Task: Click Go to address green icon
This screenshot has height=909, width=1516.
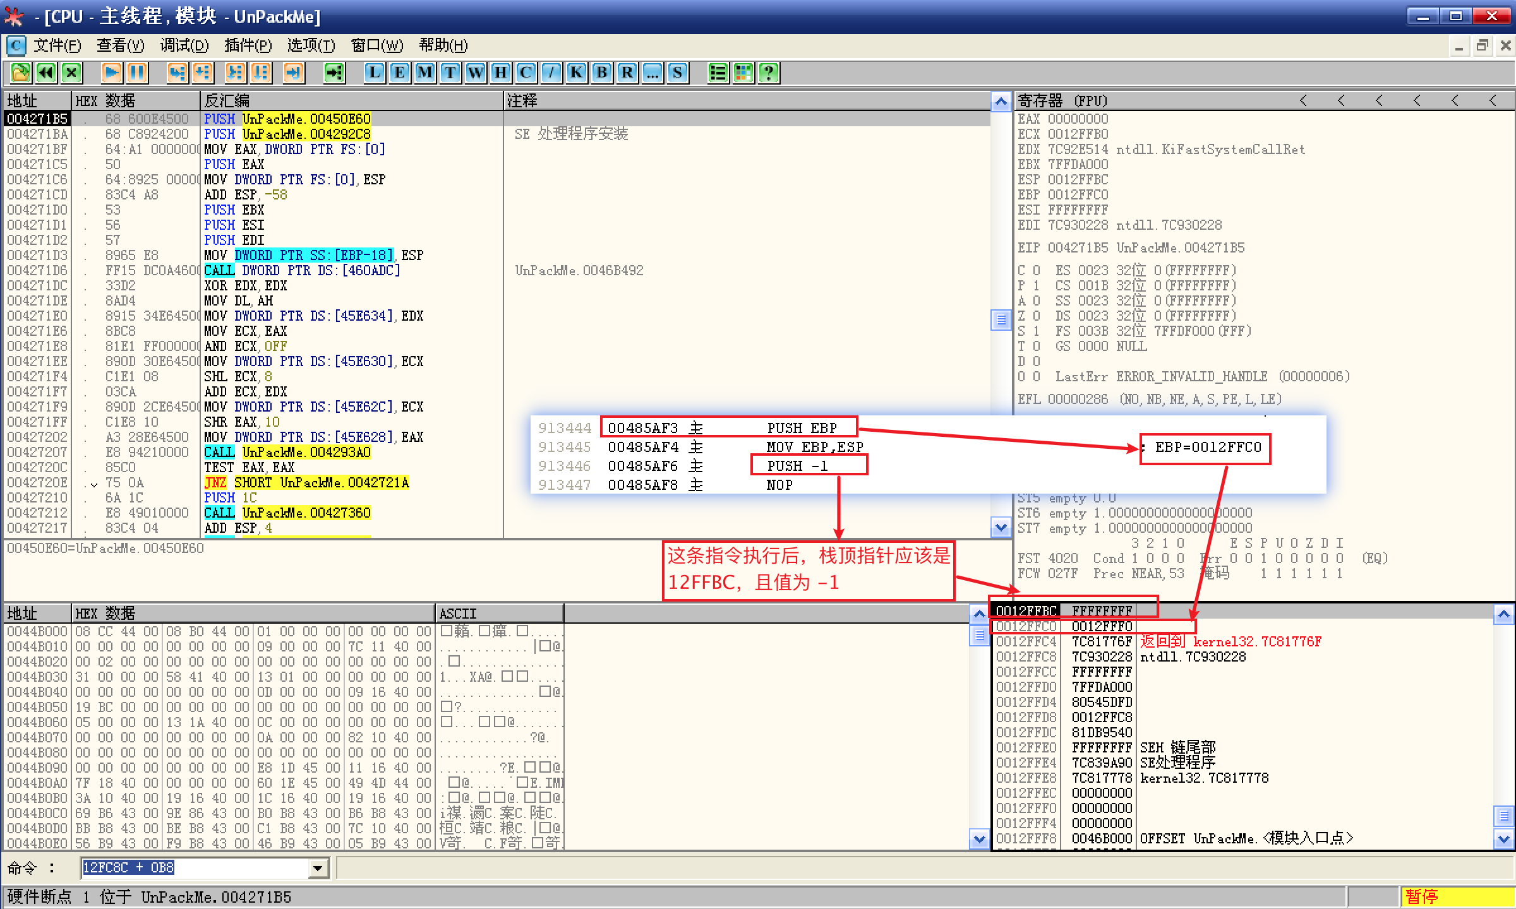Action: click(x=334, y=73)
